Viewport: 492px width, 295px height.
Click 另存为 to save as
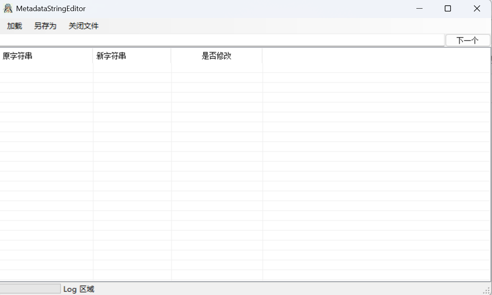coord(45,25)
